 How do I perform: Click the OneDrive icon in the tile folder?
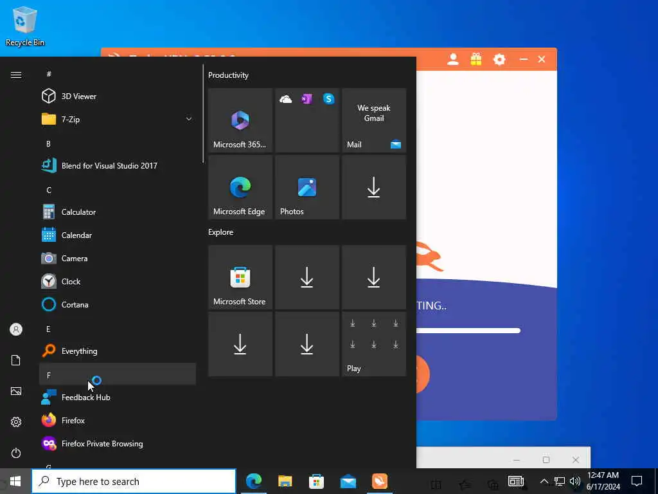pyautogui.click(x=286, y=99)
